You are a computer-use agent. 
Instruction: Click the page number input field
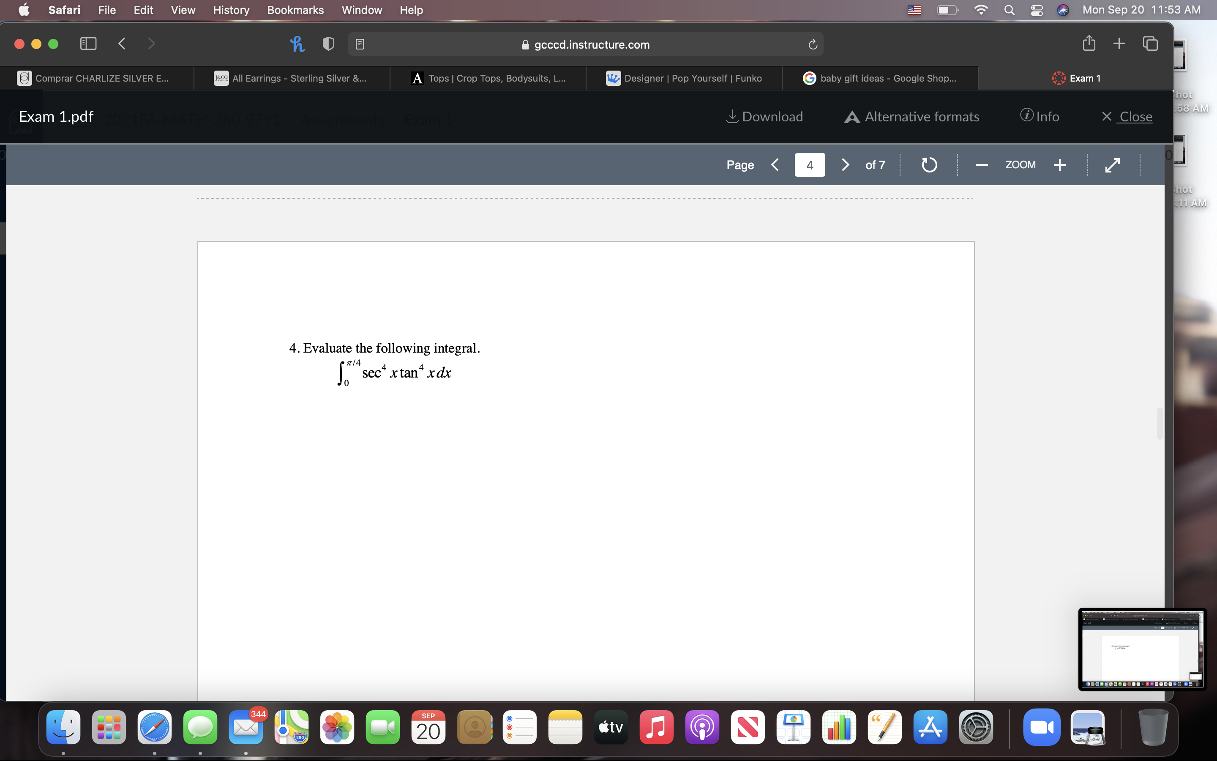click(x=809, y=164)
